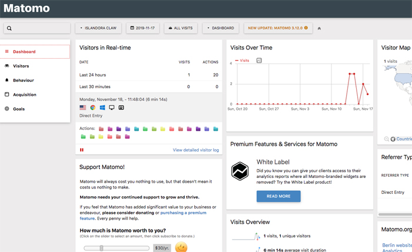Click the update warning info icon
The height and width of the screenshot is (252, 412).
(x=306, y=28)
